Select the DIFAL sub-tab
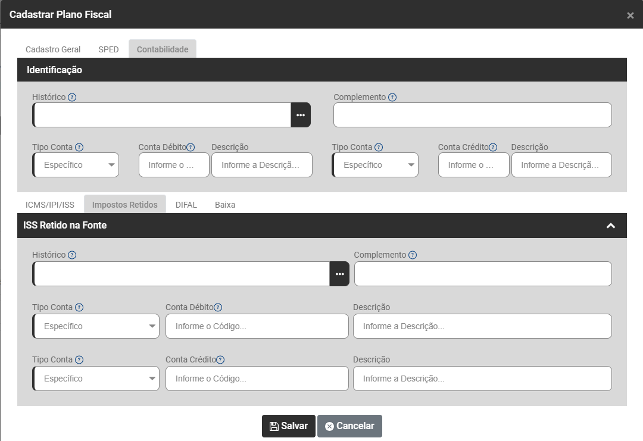Viewport: 643px width, 441px height. coord(186,205)
